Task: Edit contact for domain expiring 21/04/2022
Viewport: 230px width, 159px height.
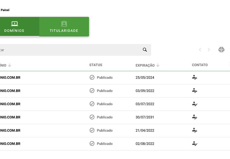Action: click(195, 130)
